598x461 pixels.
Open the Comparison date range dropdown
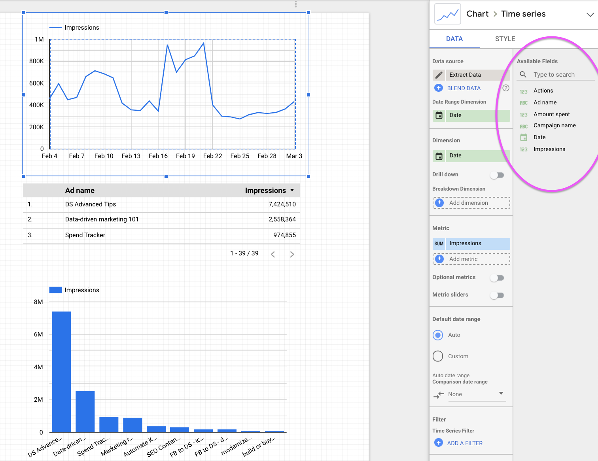point(476,394)
